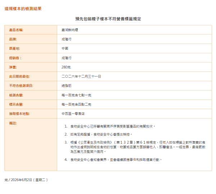Click the 原產地 row label
Viewport: 216px width, 194px height.
point(14,48)
